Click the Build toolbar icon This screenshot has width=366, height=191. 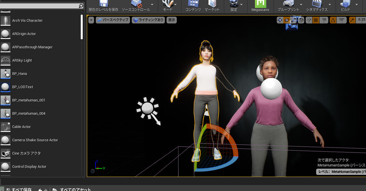[345, 3]
